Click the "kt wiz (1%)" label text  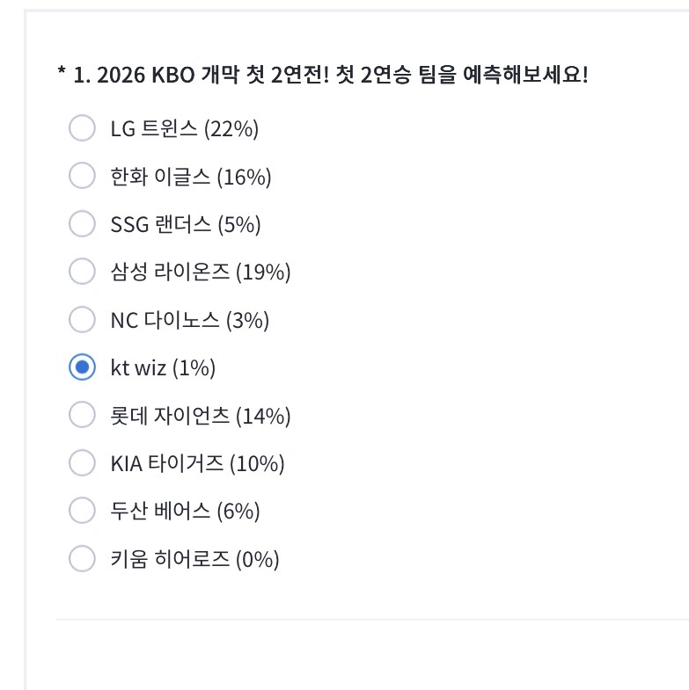(x=163, y=367)
